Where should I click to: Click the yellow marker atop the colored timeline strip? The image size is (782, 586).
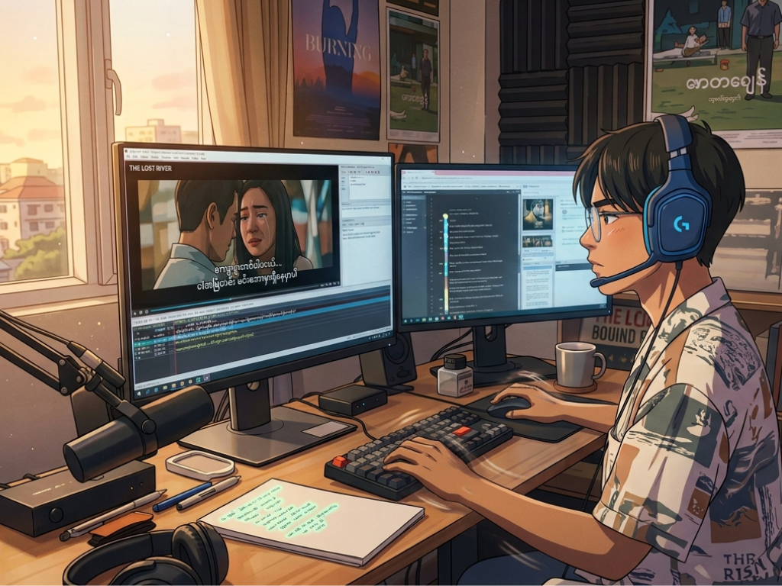(x=445, y=216)
